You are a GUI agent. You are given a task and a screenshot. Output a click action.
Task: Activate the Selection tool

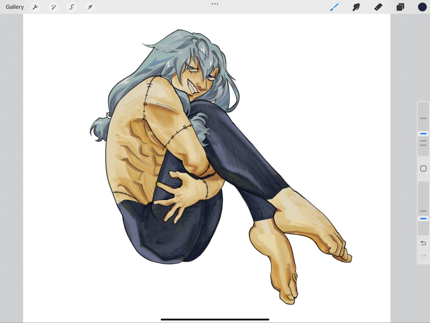tap(72, 7)
